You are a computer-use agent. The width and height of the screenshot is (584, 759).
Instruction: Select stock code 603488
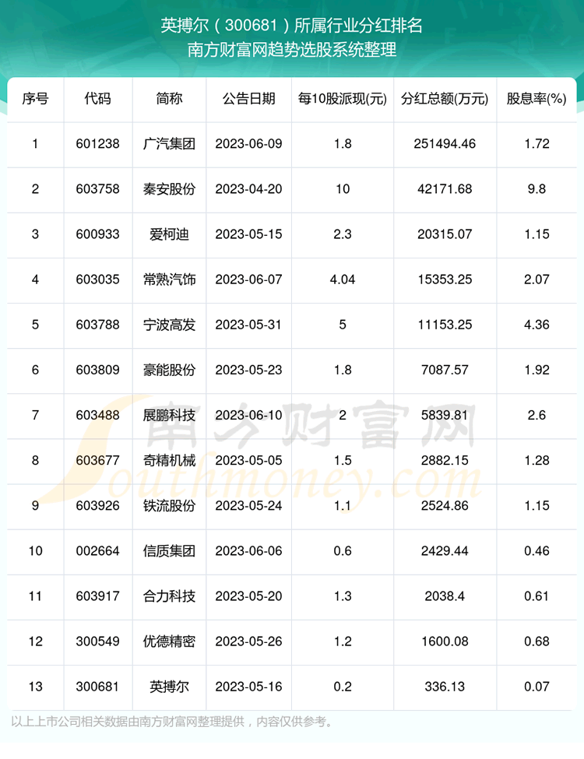click(98, 415)
